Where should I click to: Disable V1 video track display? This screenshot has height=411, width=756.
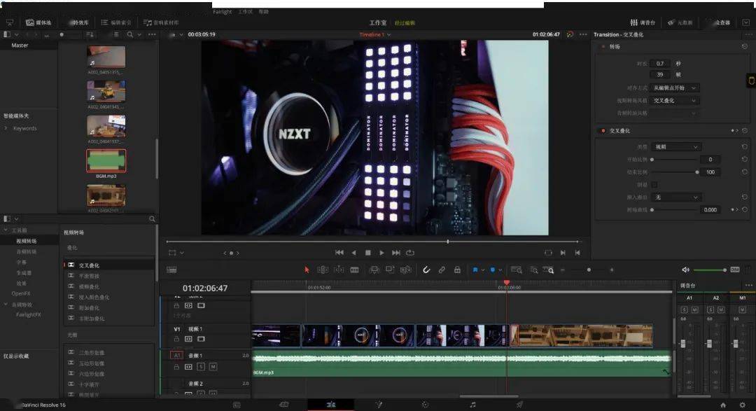pyautogui.click(x=201, y=339)
